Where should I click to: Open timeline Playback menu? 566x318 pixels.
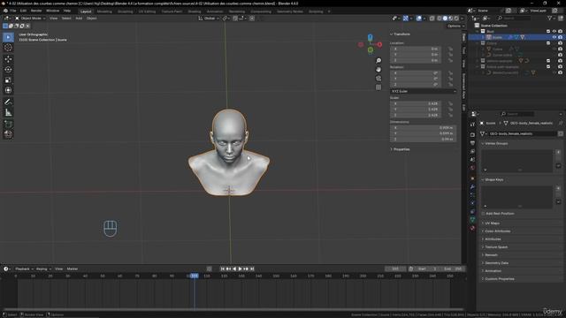pyautogui.click(x=24, y=269)
